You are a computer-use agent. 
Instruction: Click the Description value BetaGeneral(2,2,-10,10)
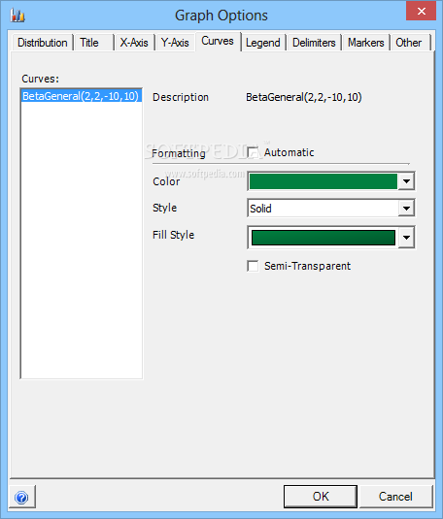click(304, 97)
